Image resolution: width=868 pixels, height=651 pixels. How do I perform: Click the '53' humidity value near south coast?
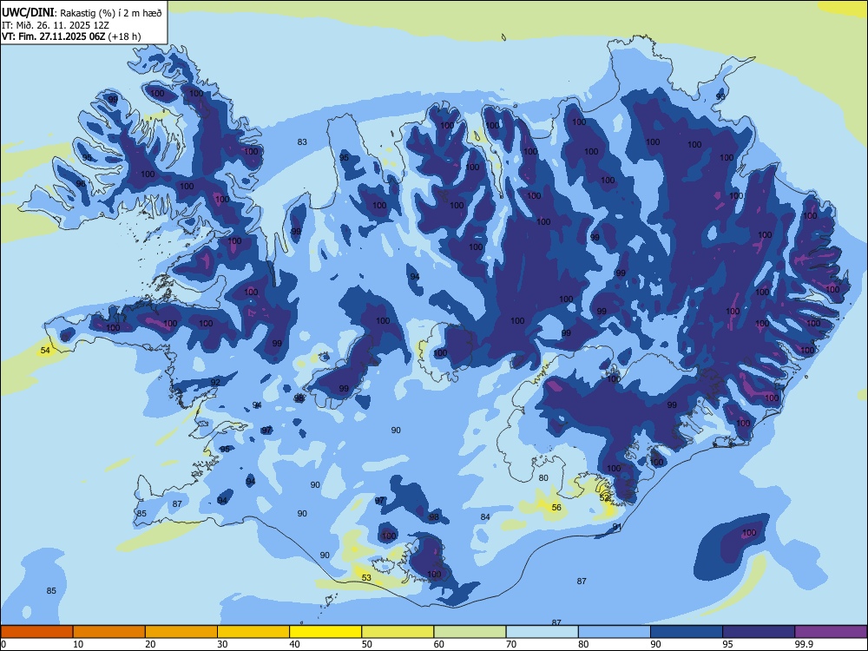pyautogui.click(x=366, y=577)
